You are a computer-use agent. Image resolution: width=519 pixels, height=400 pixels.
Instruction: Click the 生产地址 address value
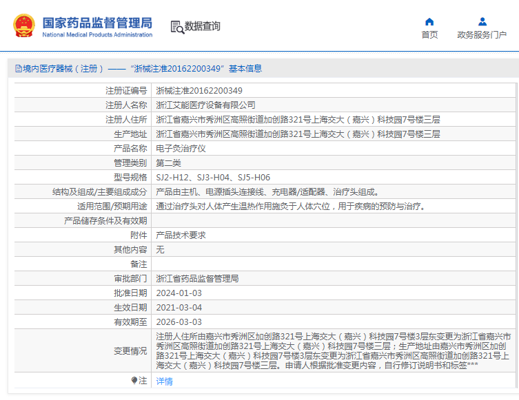tap(298, 134)
